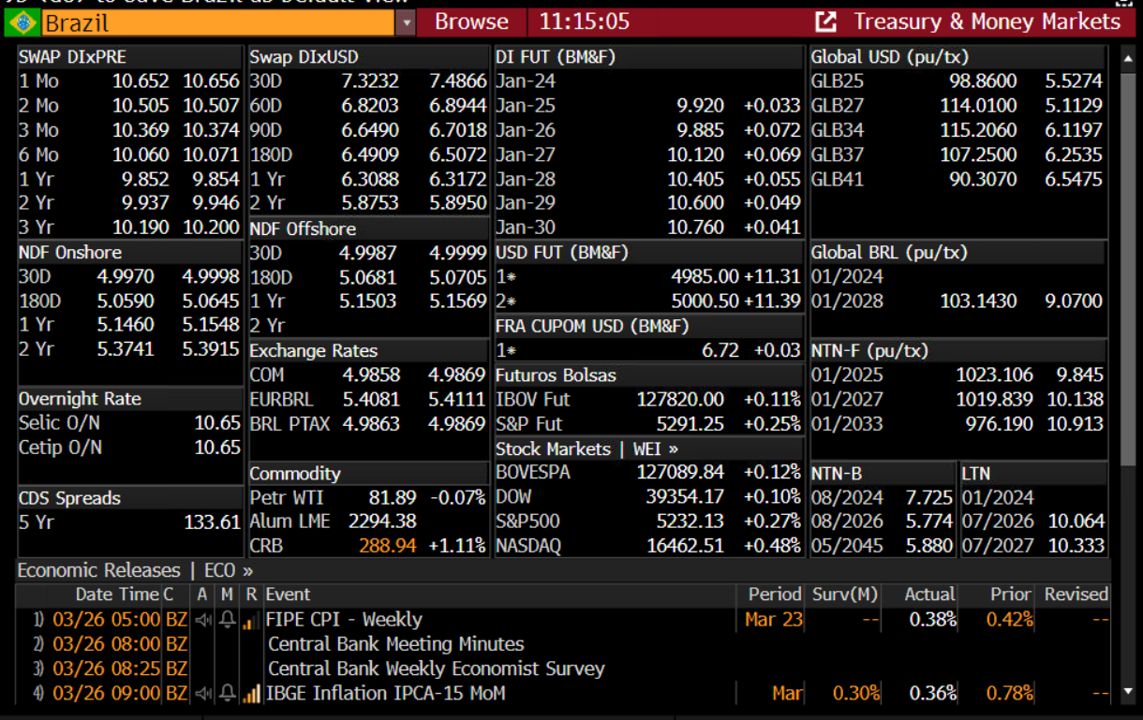Open the Central Bank Meeting Minutes event
The image size is (1143, 720).
click(x=395, y=644)
